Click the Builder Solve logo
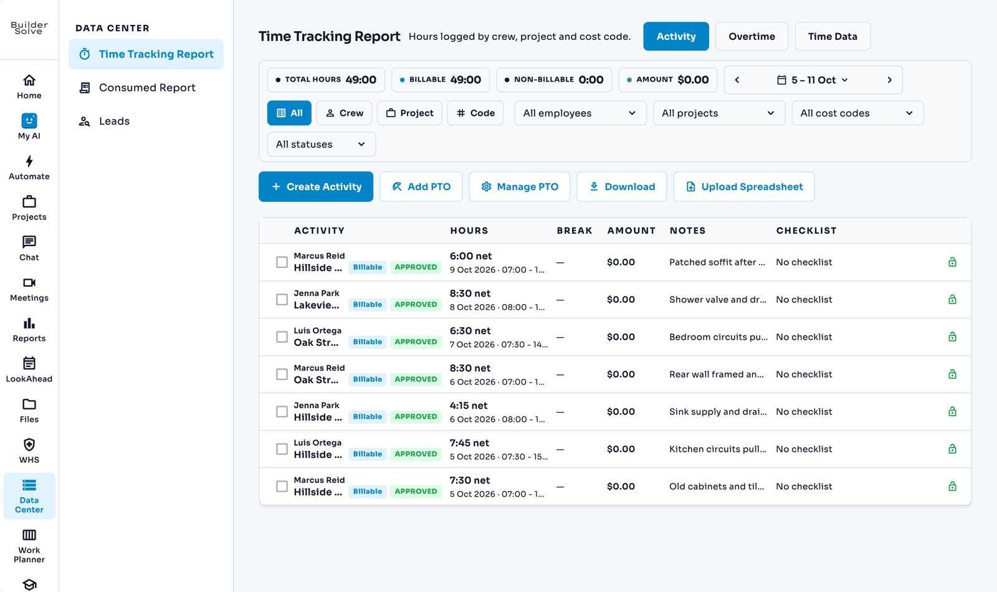 (x=29, y=27)
